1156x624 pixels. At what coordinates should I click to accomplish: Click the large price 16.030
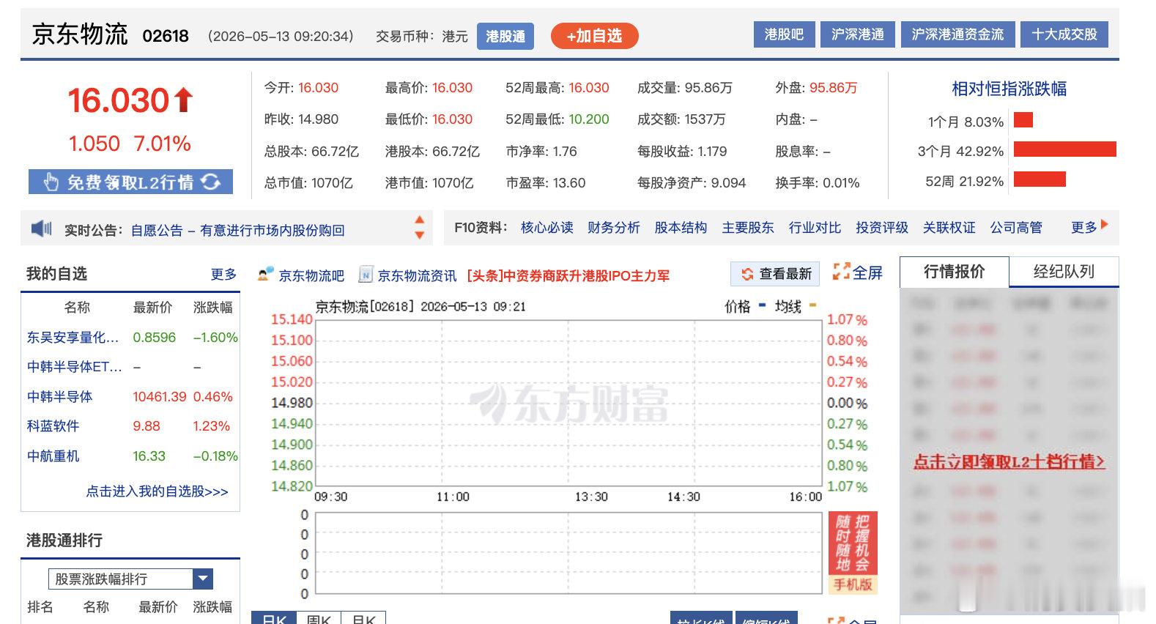click(119, 100)
